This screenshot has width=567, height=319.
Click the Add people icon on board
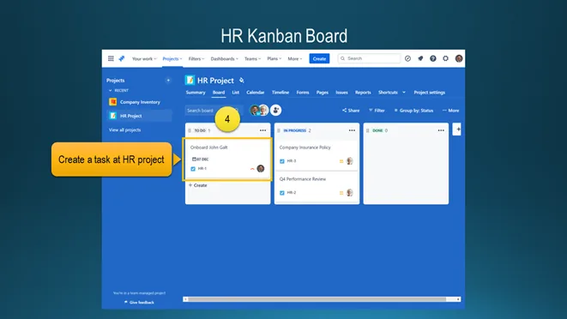point(275,111)
